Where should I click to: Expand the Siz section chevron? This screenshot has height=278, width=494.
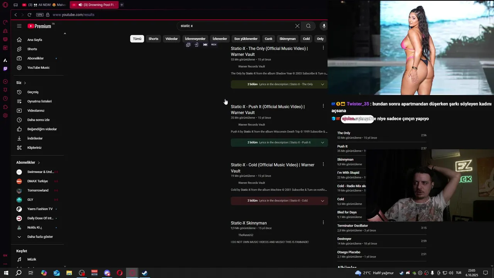(25, 83)
